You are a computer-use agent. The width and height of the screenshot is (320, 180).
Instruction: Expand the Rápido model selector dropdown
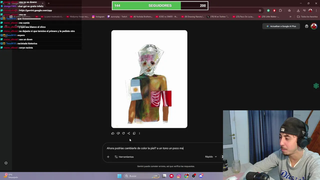pyautogui.click(x=211, y=157)
